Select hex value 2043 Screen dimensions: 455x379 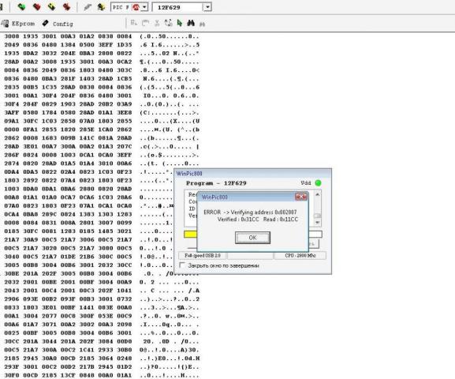[12, 291]
